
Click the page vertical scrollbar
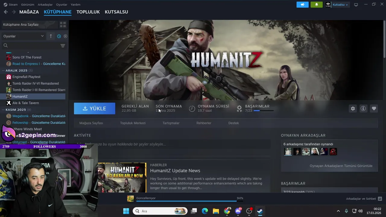[384, 39]
